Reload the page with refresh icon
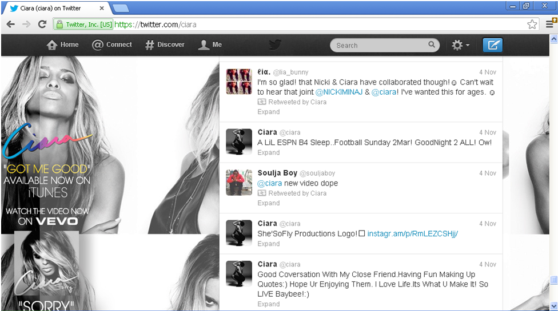The image size is (558, 311). click(x=42, y=24)
